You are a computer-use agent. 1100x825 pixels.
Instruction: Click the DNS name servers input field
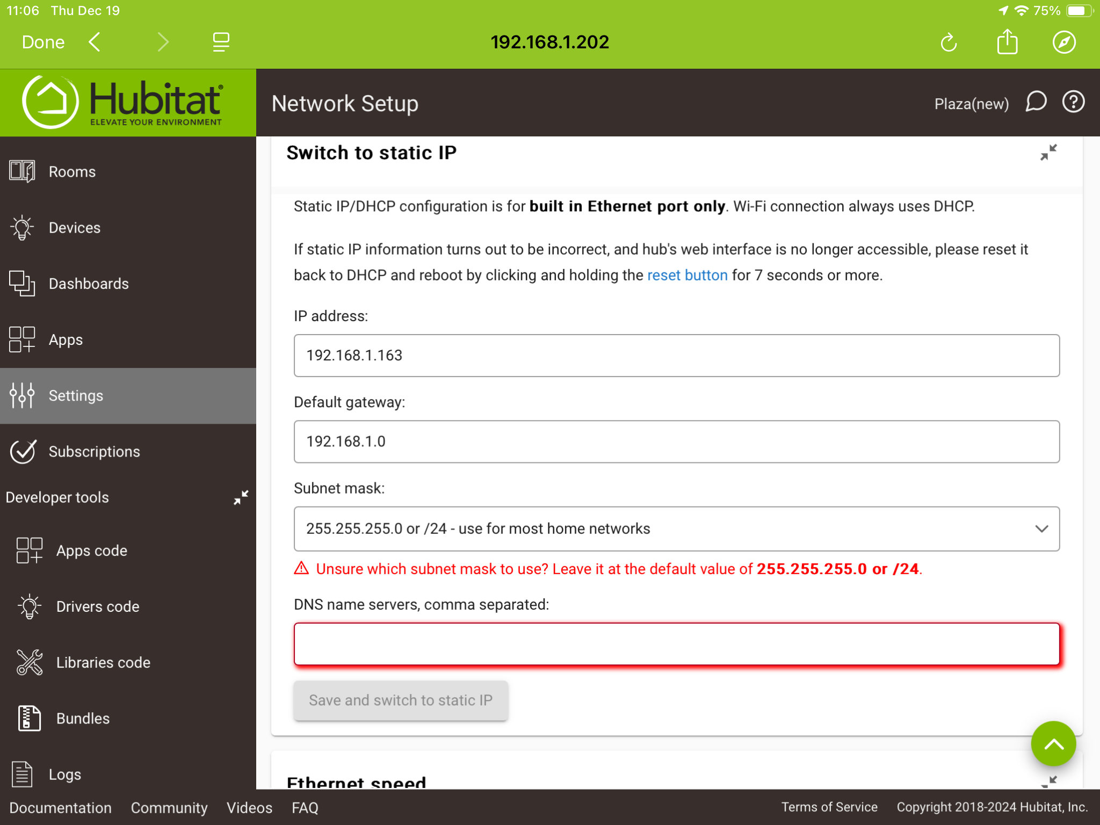coord(676,644)
